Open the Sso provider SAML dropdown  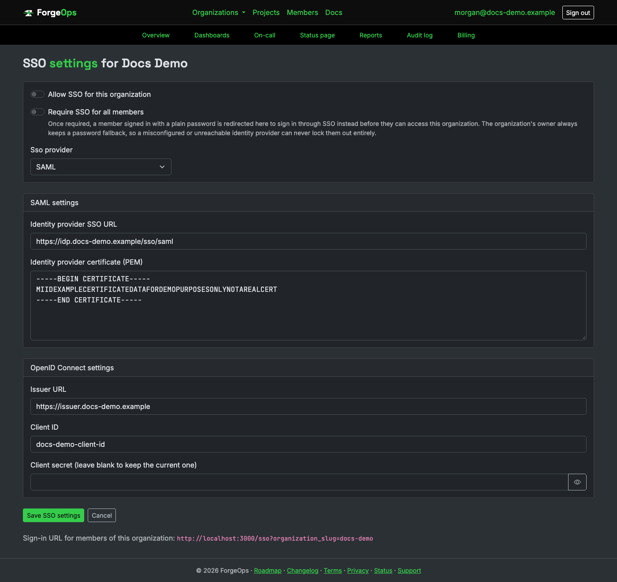click(x=101, y=167)
